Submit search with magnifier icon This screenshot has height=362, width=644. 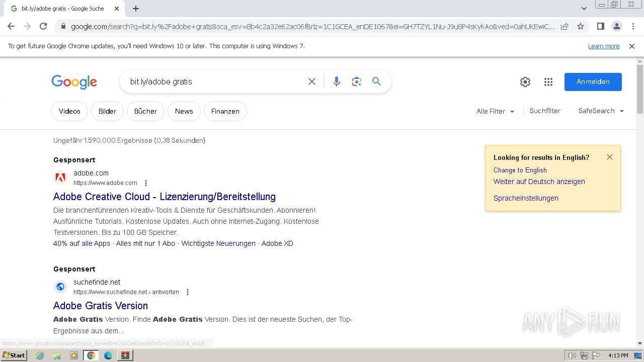(x=376, y=81)
